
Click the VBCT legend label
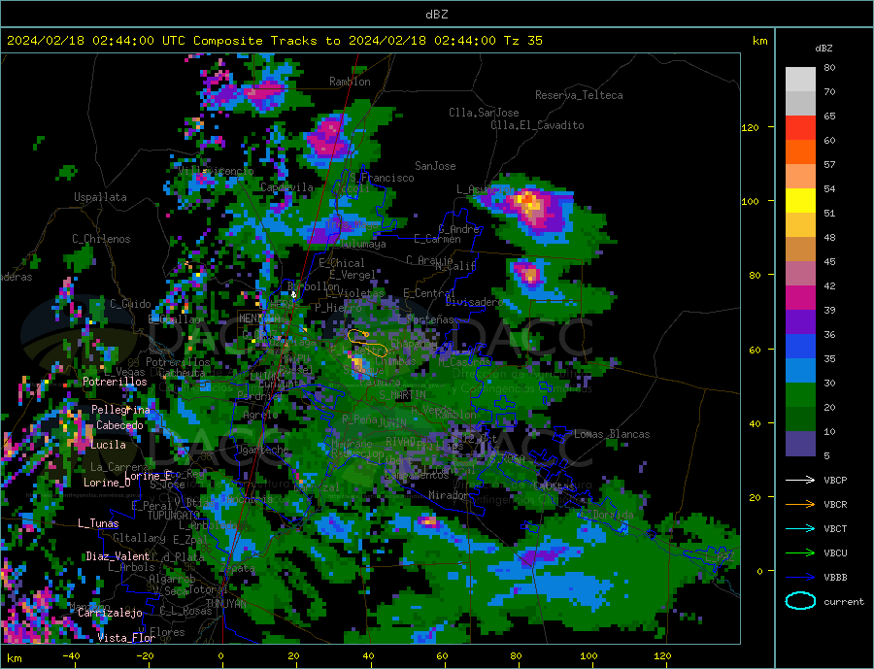[835, 528]
